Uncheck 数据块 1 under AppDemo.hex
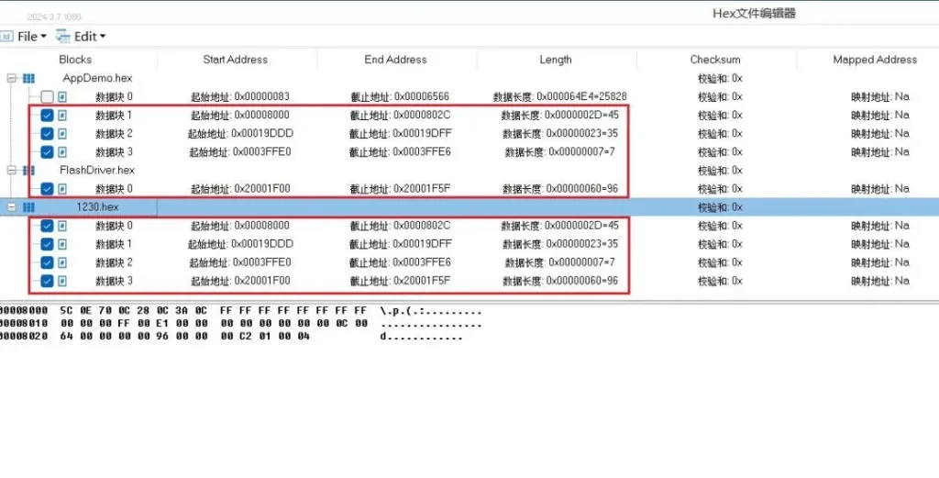The width and height of the screenshot is (939, 478). pyautogui.click(x=47, y=116)
